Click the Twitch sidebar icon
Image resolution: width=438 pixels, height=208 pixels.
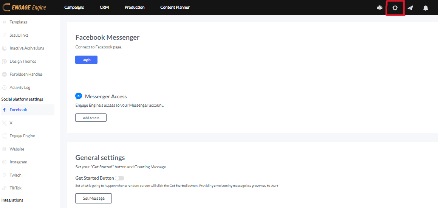click(x=4, y=175)
